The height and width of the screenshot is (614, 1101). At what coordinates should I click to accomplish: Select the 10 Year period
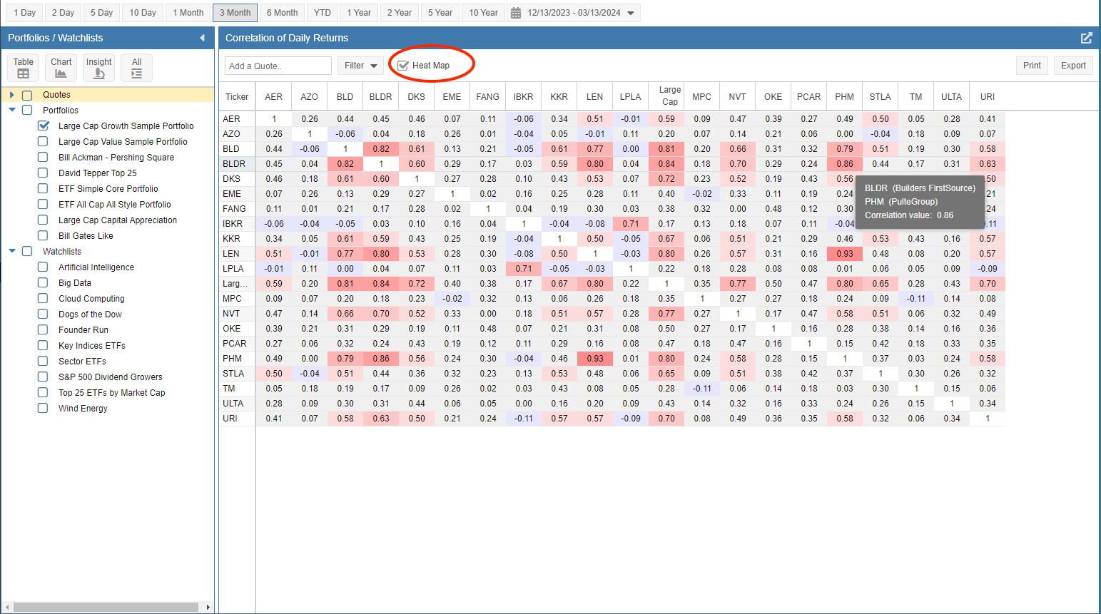(484, 13)
